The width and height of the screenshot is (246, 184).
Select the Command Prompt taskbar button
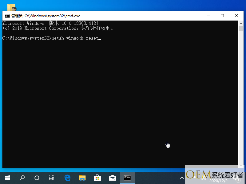click(127, 178)
